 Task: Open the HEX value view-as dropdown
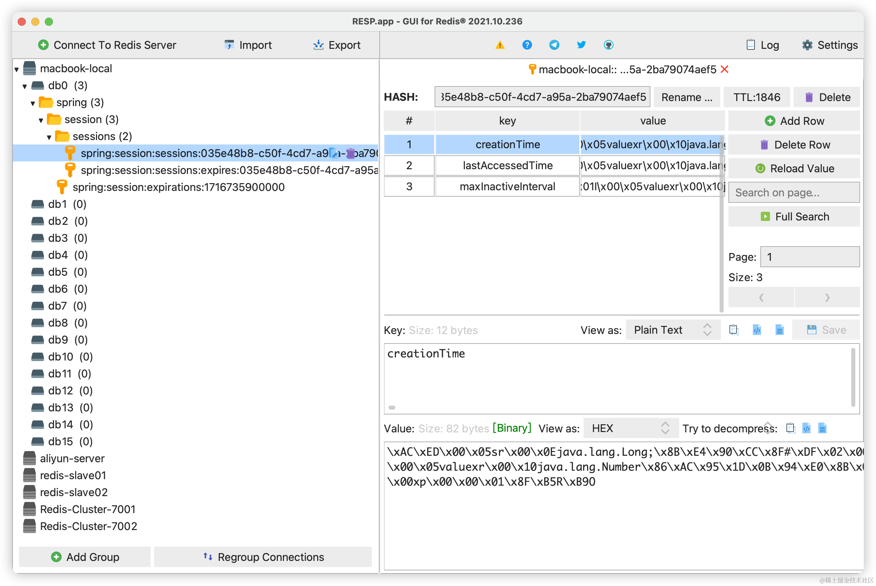[630, 428]
